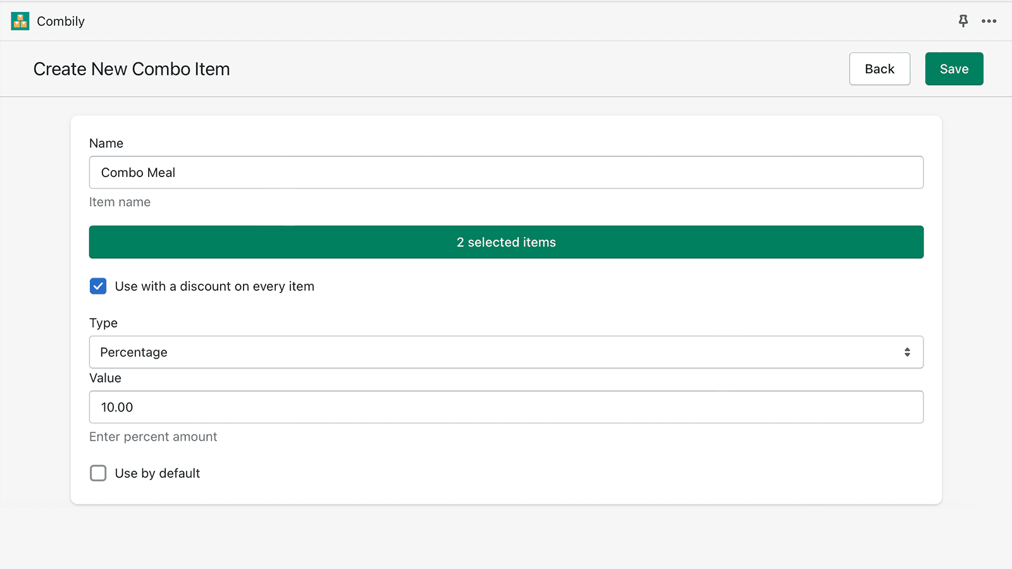The width and height of the screenshot is (1012, 569).
Task: Open the three-dot more options menu
Action: [989, 21]
